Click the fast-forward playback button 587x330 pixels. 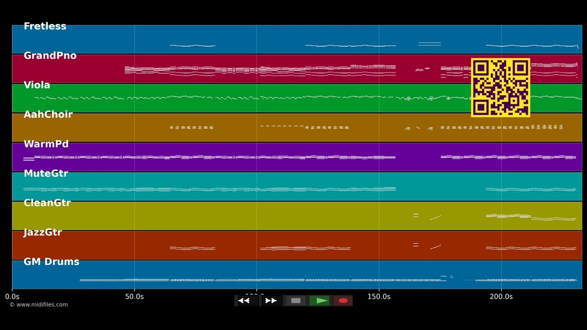pos(271,301)
